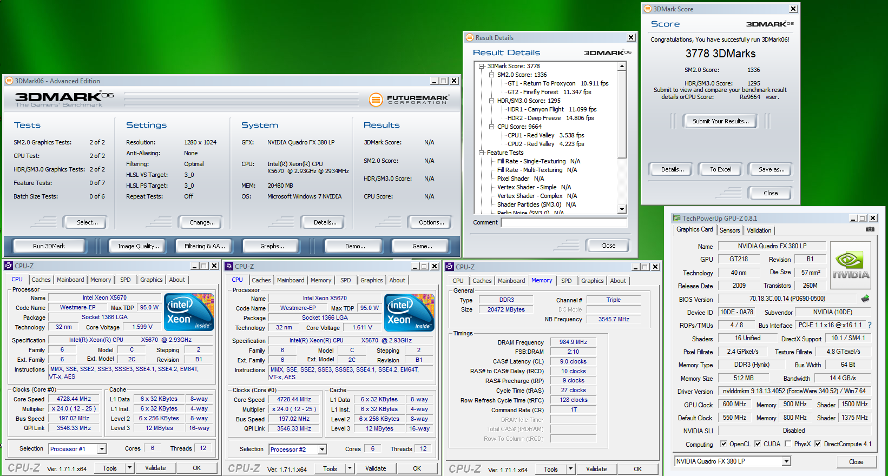The width and height of the screenshot is (888, 476).
Task: Toggle the OpenCL checkbox in GPU-Z
Action: (x=723, y=444)
